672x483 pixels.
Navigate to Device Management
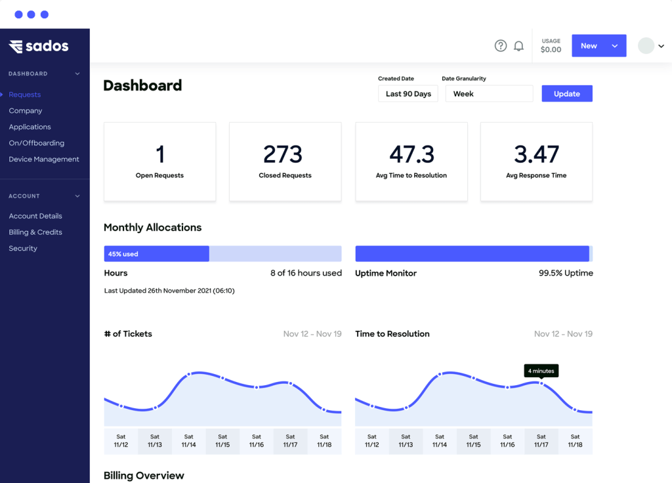(x=44, y=159)
